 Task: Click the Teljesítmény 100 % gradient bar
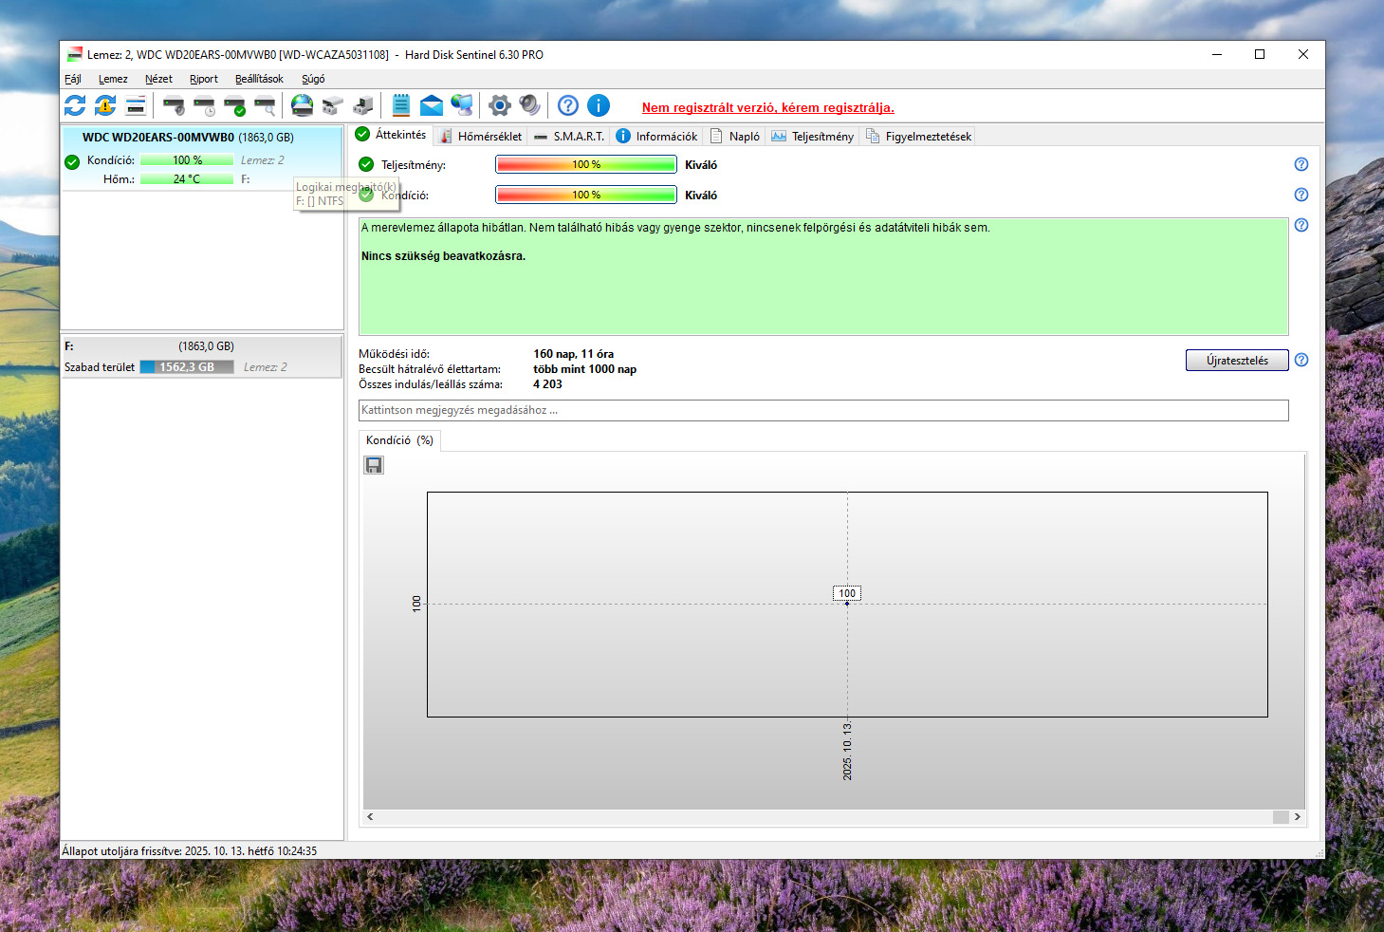point(586,164)
